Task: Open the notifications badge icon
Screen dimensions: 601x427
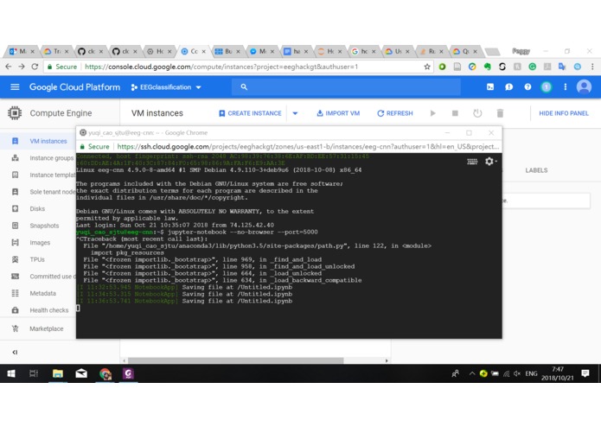Action: [x=547, y=87]
